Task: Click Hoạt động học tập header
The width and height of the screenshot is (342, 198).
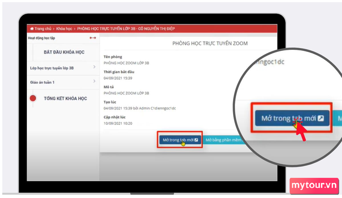Action: tap(42, 38)
